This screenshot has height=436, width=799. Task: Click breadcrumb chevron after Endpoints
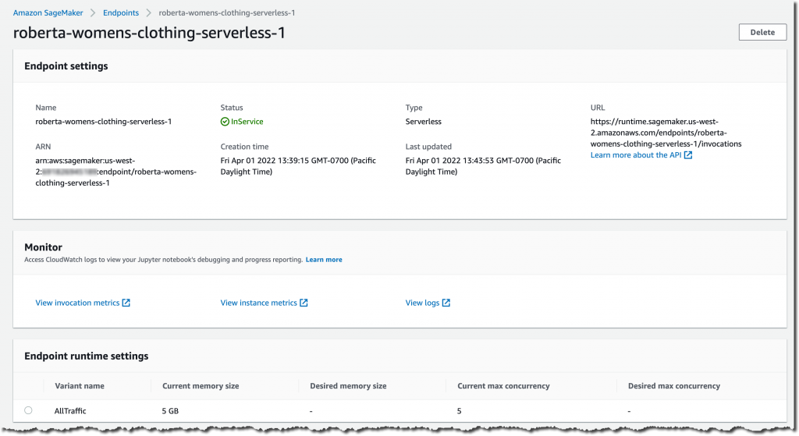[148, 13]
